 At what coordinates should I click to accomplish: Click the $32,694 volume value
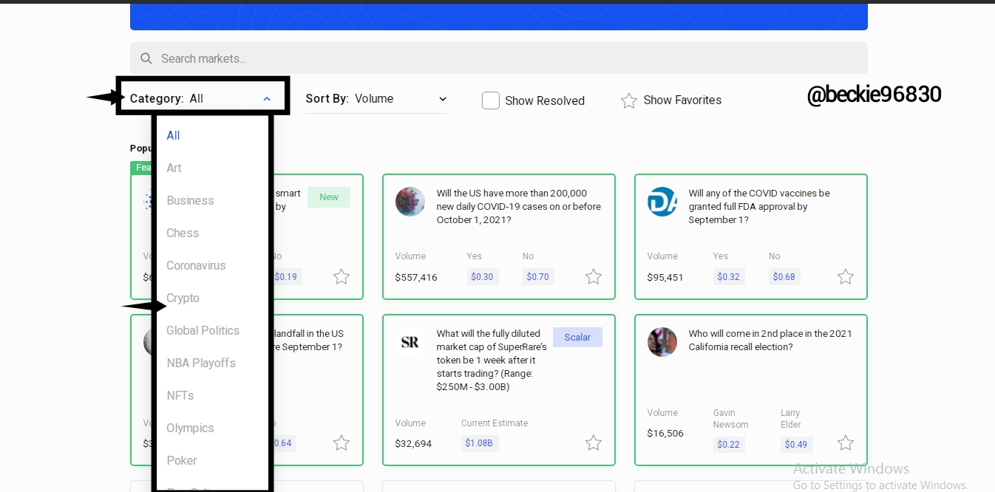(413, 444)
